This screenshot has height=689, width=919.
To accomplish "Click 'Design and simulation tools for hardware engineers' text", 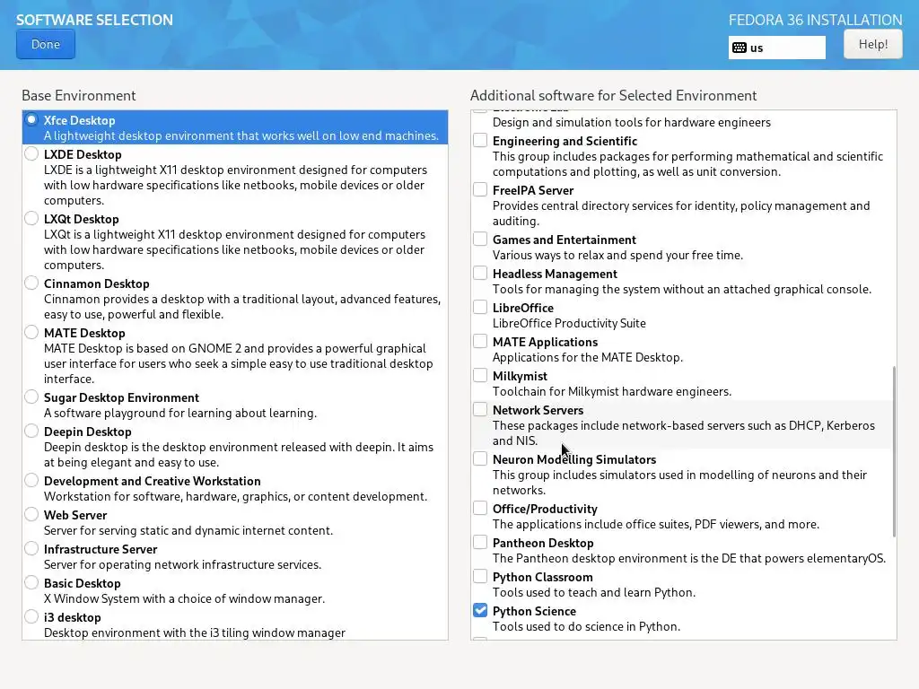I will [631, 122].
